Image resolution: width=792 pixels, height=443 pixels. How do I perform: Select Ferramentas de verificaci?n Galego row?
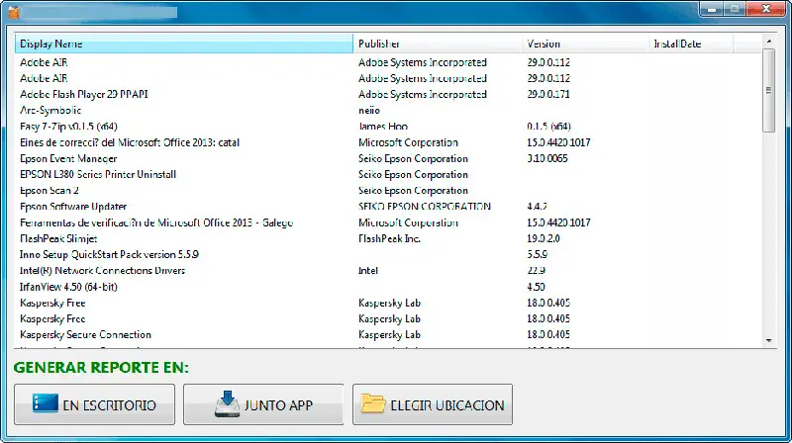coord(388,222)
